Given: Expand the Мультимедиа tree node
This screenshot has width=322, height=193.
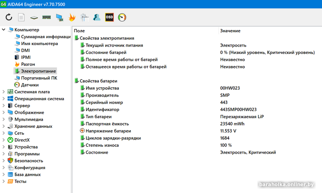Looking at the screenshot, I should (x=4, y=119).
